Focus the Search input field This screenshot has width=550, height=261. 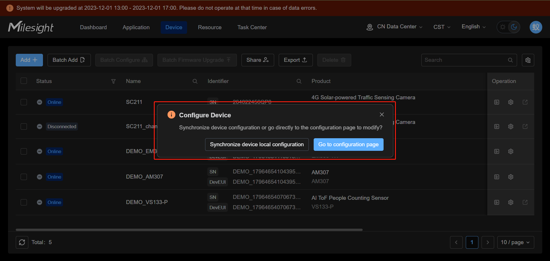[x=469, y=60]
